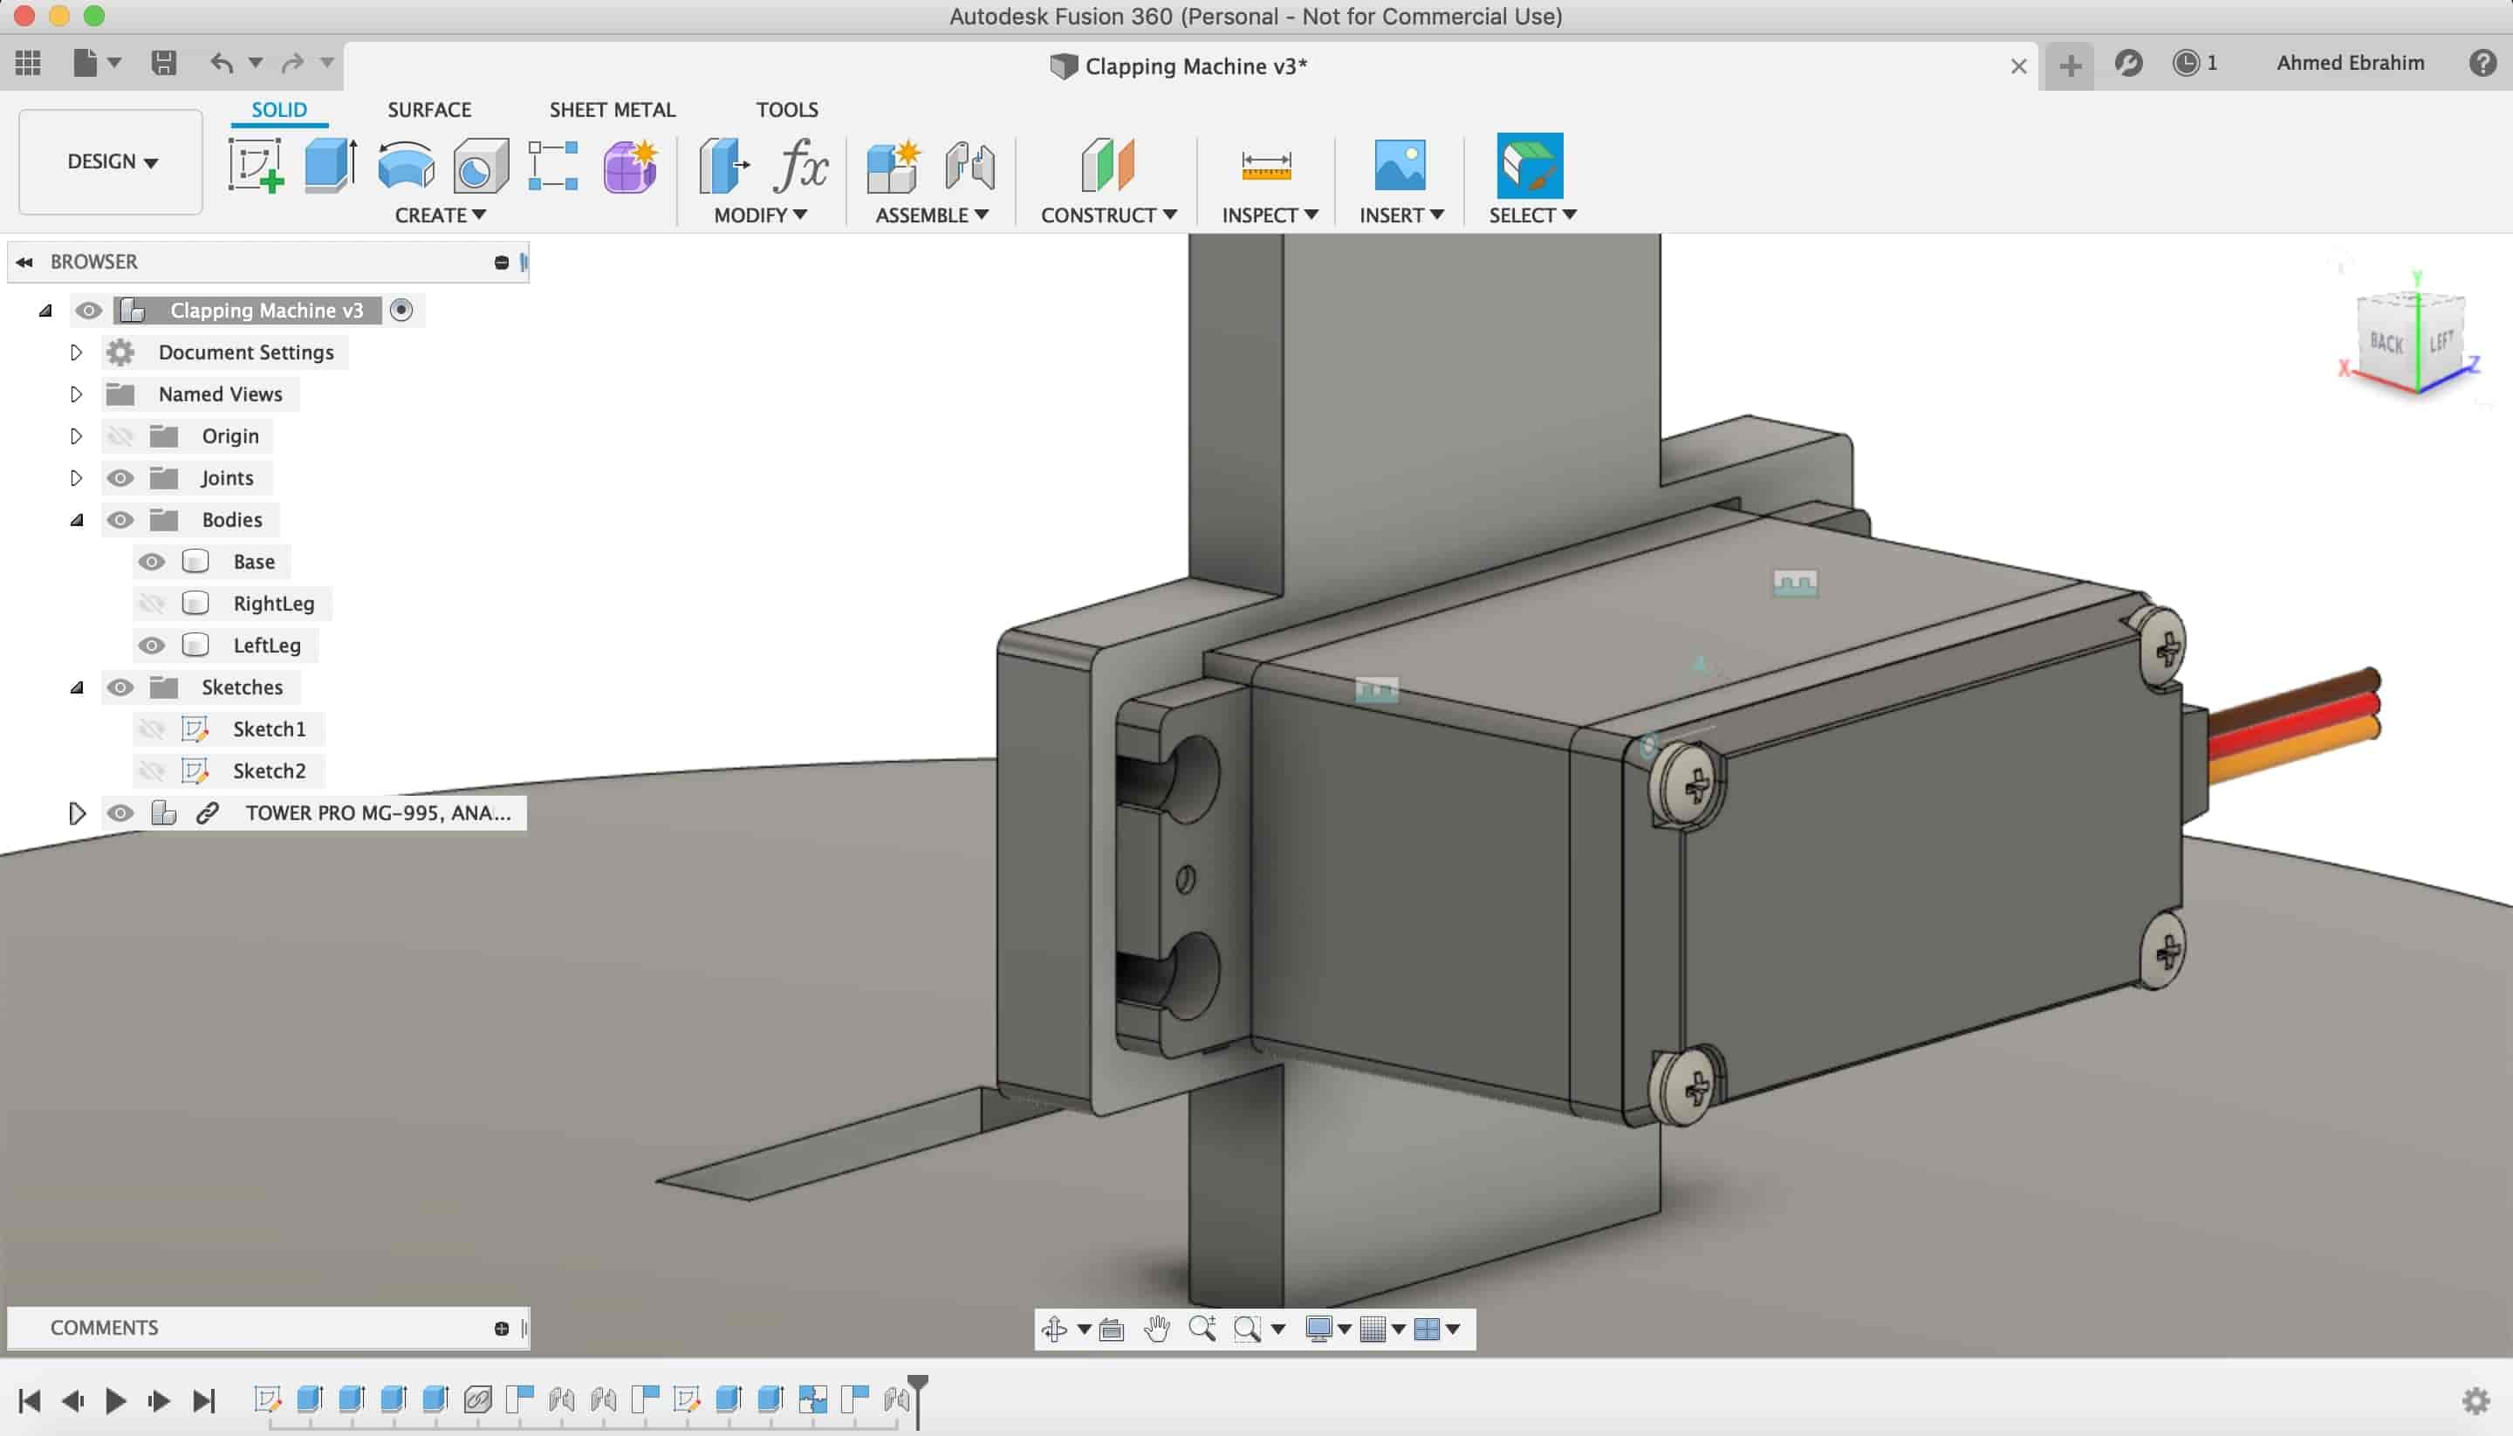
Task: Switch to the TOOLS tab
Action: pyautogui.click(x=787, y=109)
